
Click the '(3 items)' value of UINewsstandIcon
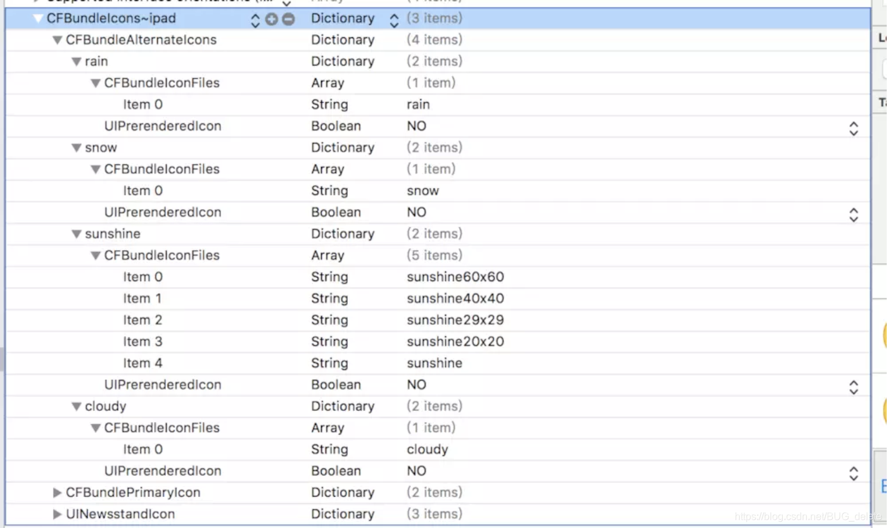pyautogui.click(x=434, y=514)
